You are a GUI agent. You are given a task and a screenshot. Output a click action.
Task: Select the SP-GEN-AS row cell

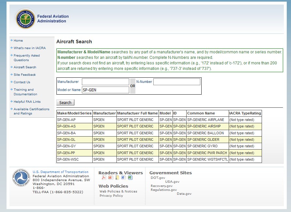click(x=74, y=126)
